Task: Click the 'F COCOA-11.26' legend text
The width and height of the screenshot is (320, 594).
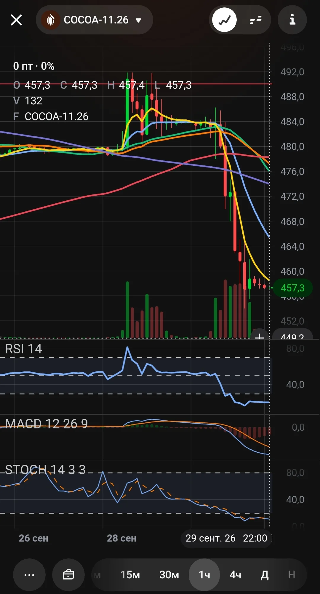Action: click(51, 116)
